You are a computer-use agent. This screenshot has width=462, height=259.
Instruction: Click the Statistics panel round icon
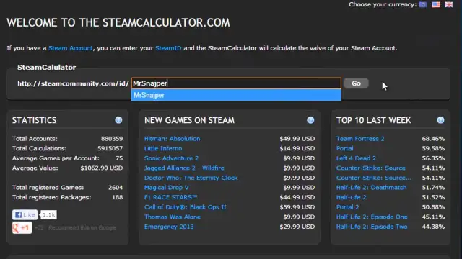point(118,120)
